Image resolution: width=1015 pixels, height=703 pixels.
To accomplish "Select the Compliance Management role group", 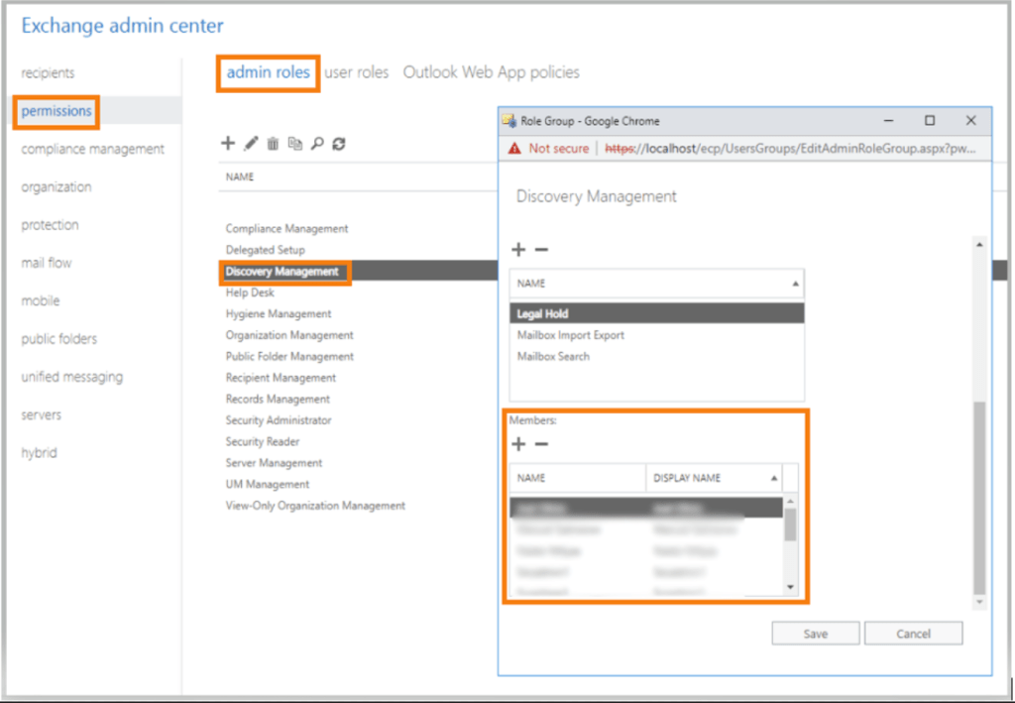I will (x=286, y=228).
